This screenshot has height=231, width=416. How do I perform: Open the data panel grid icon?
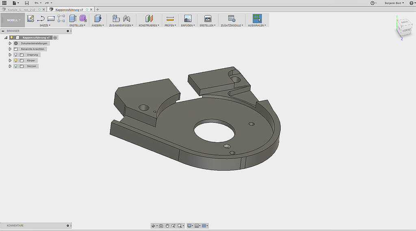(4, 3)
